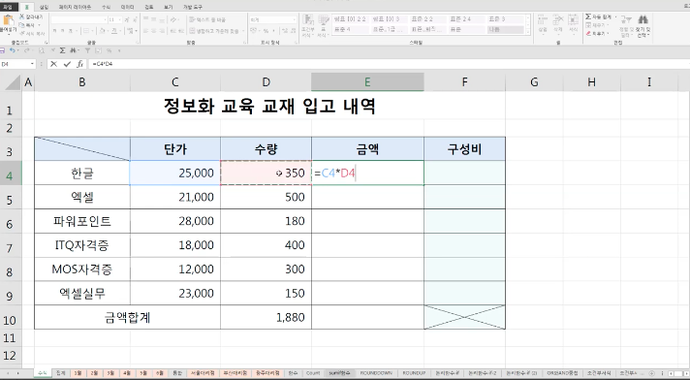Click the formula bar input showing =C4*D4

(x=388, y=64)
